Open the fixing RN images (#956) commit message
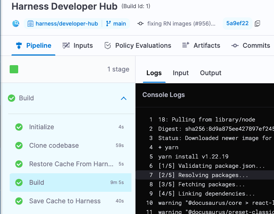 coord(181,23)
